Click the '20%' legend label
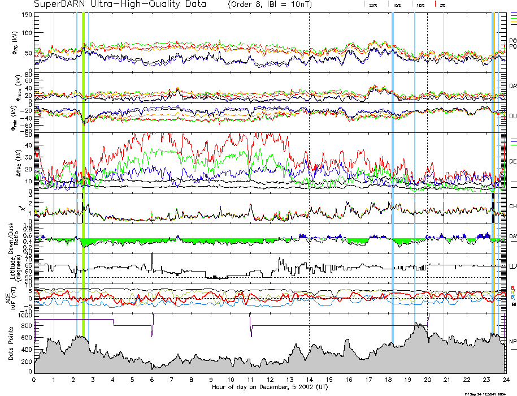The width and height of the screenshot is (517, 396). pos(373,5)
